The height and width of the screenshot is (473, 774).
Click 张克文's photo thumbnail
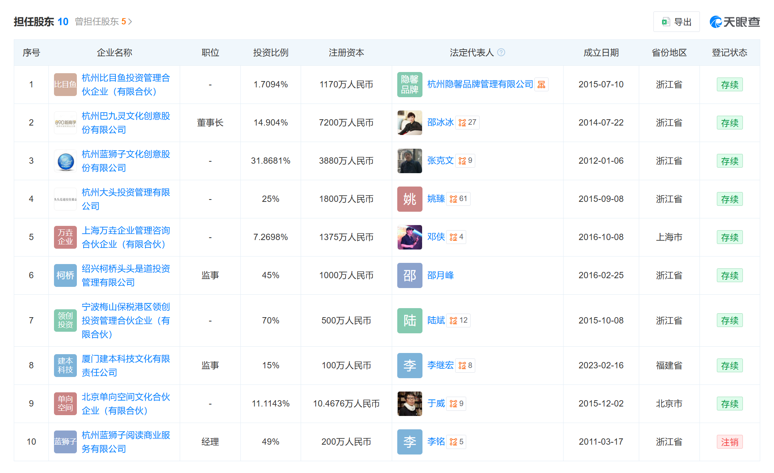410,161
